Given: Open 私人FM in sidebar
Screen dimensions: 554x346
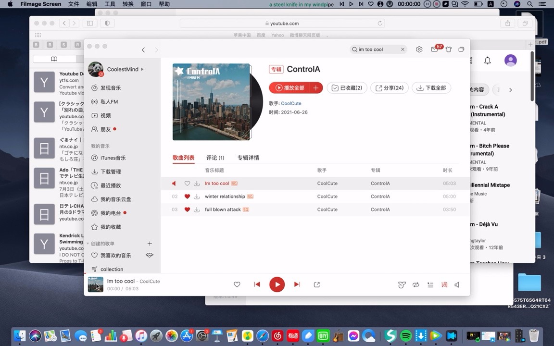Looking at the screenshot, I should 109,102.
